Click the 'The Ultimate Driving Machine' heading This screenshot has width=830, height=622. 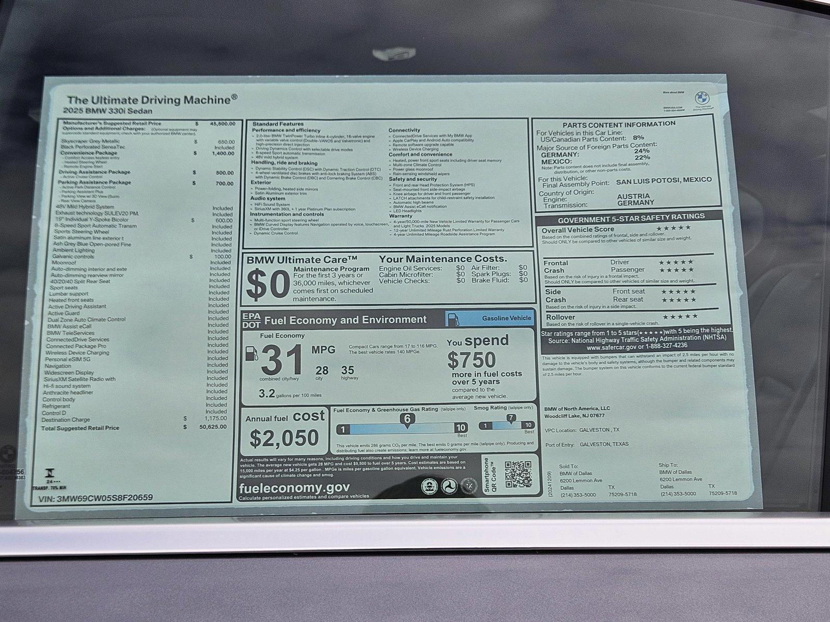[x=153, y=100]
